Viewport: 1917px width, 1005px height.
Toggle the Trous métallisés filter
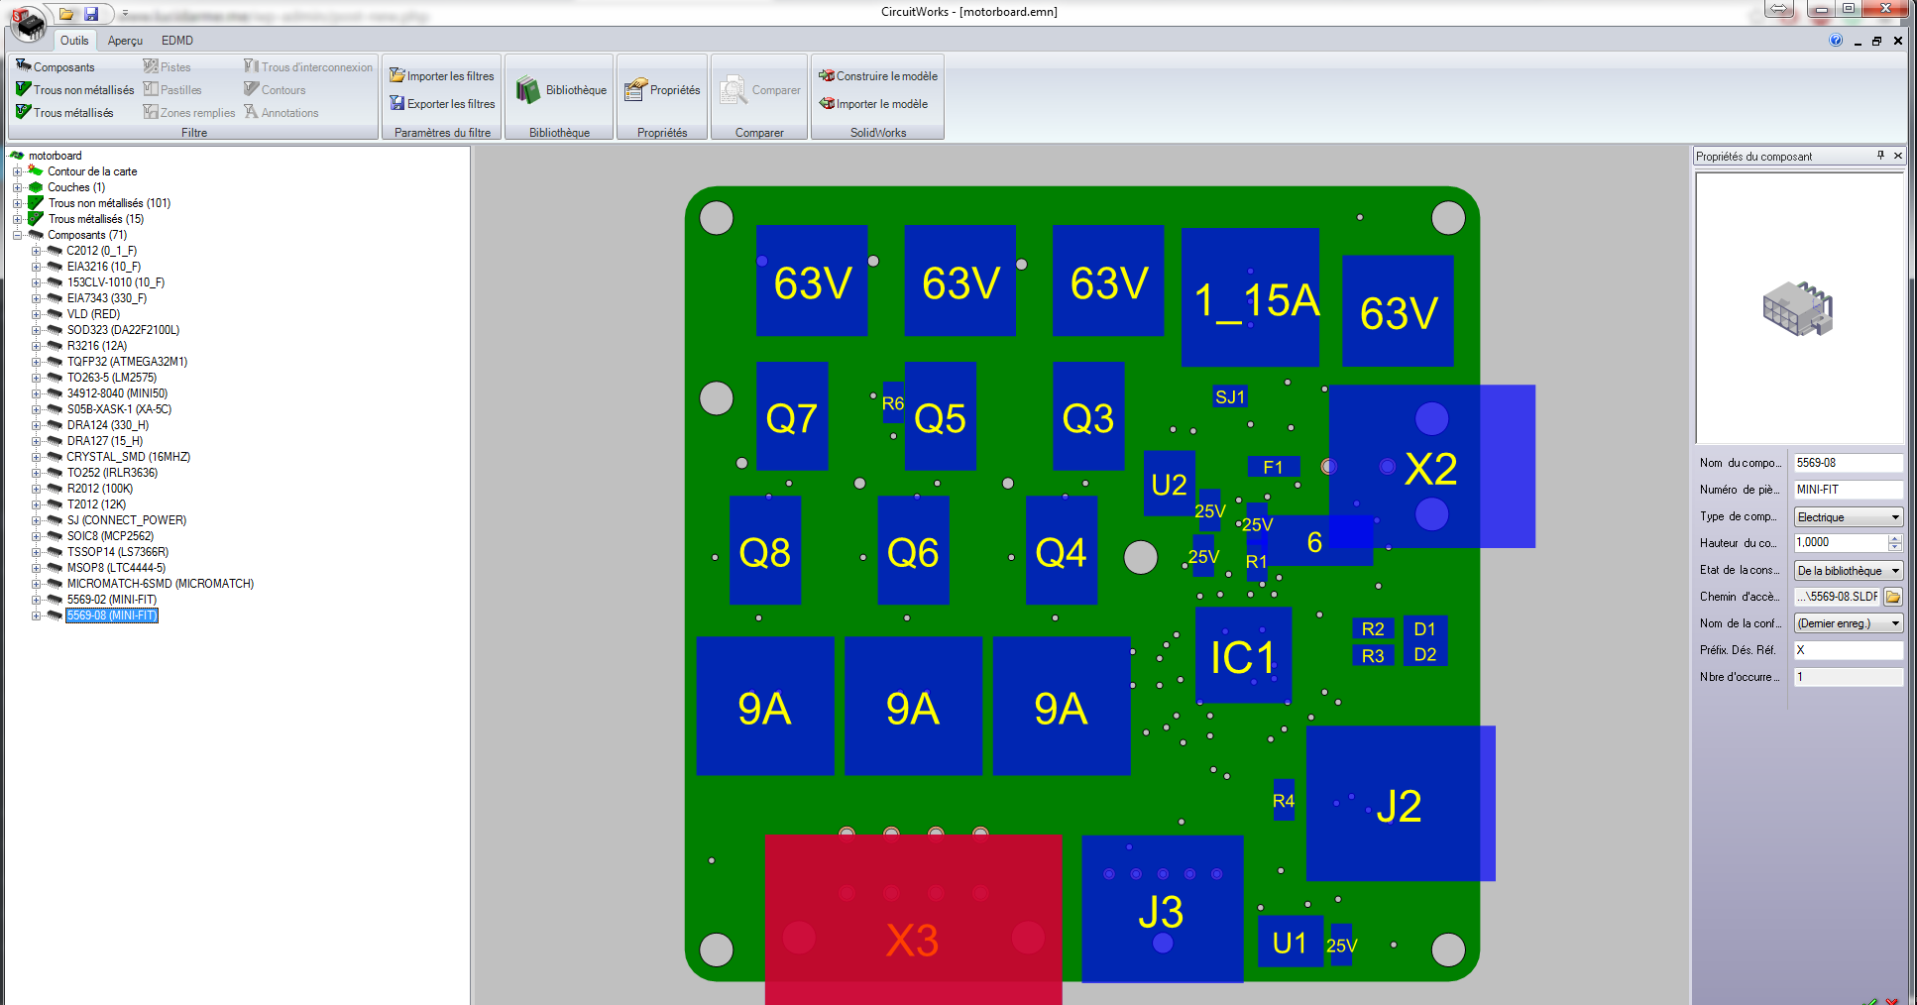click(64, 112)
